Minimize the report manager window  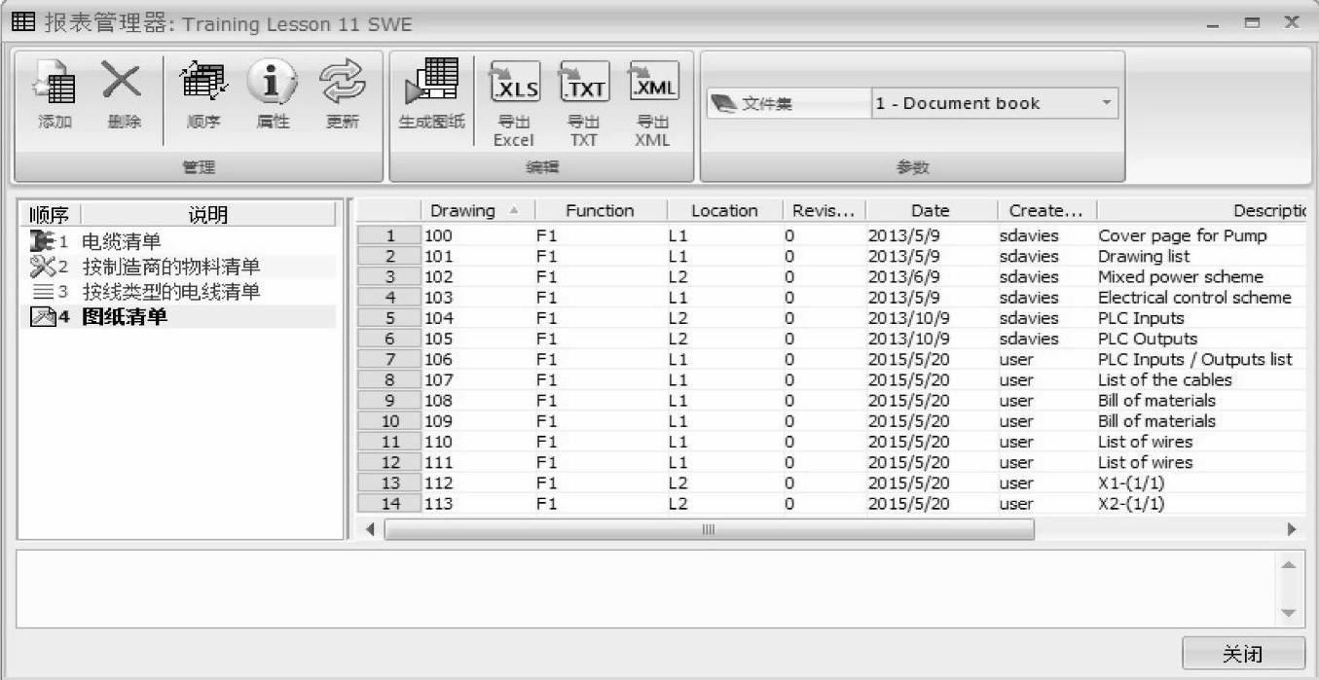(1213, 24)
